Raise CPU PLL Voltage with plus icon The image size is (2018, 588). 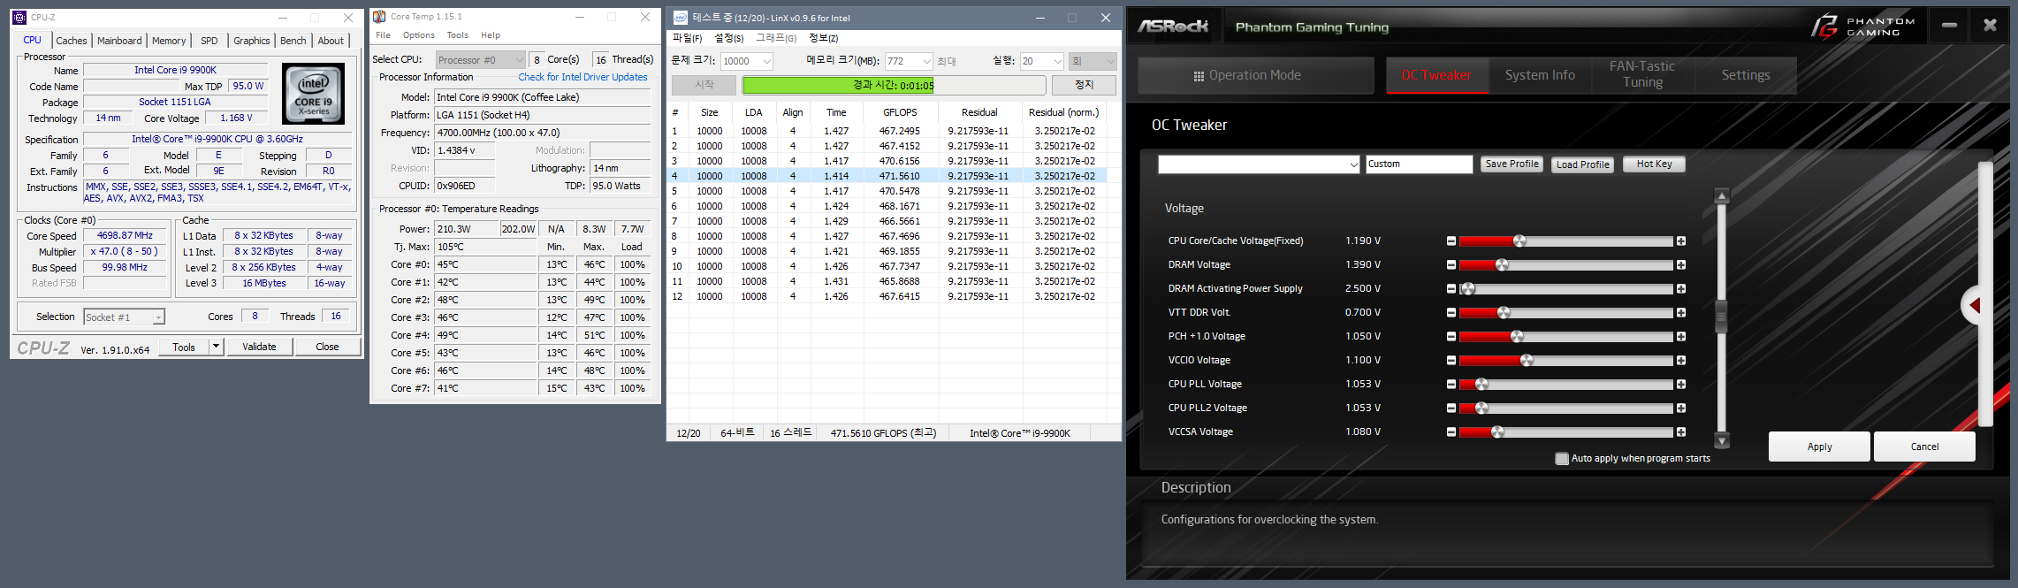point(1680,384)
